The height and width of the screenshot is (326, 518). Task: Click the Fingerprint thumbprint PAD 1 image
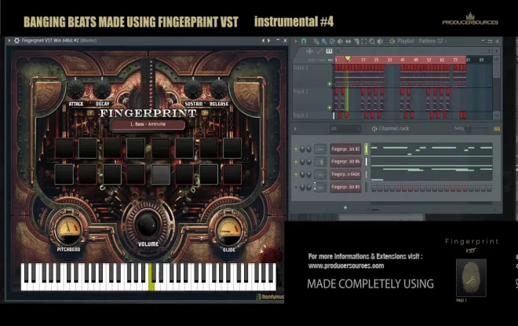471,278
